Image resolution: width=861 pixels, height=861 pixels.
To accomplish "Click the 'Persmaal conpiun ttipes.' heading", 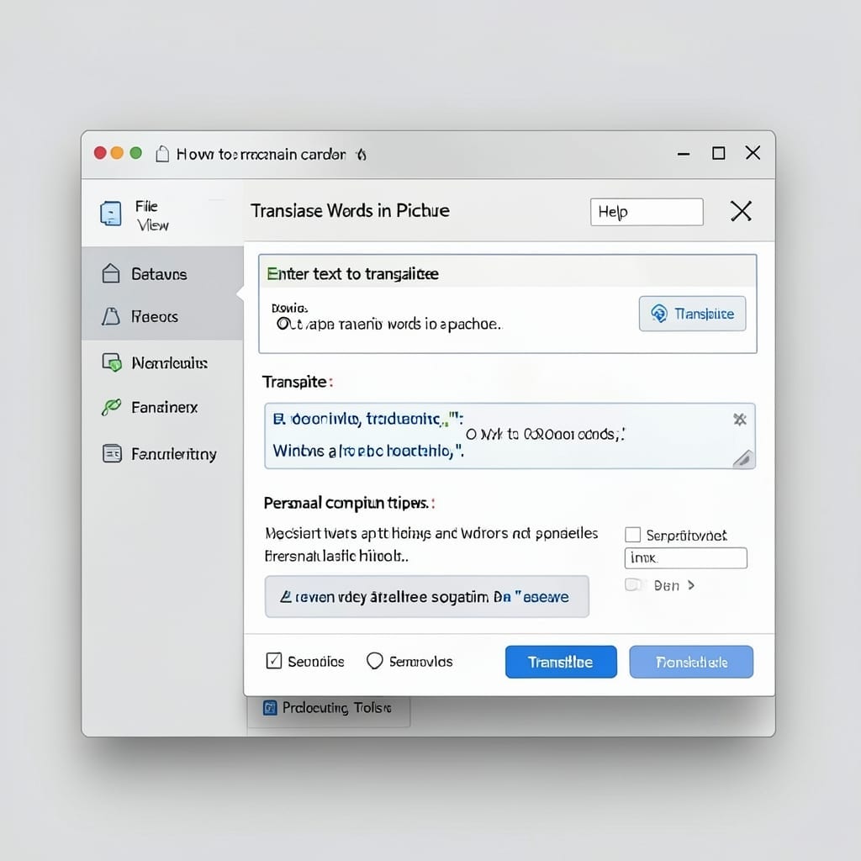I will tap(349, 503).
